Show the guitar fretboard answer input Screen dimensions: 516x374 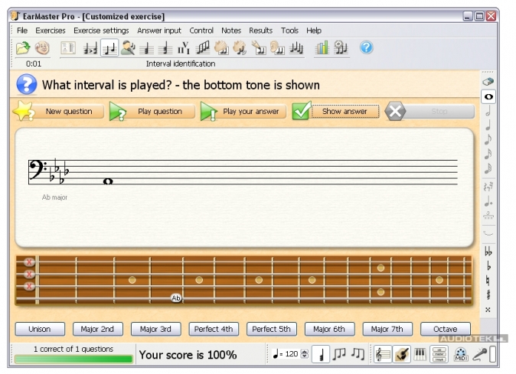pos(402,355)
